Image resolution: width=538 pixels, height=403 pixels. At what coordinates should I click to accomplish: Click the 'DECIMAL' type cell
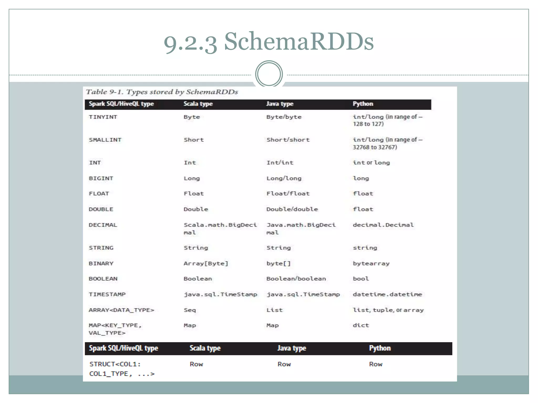click(103, 225)
